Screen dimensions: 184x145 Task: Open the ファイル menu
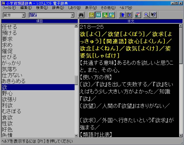coord(9,7)
